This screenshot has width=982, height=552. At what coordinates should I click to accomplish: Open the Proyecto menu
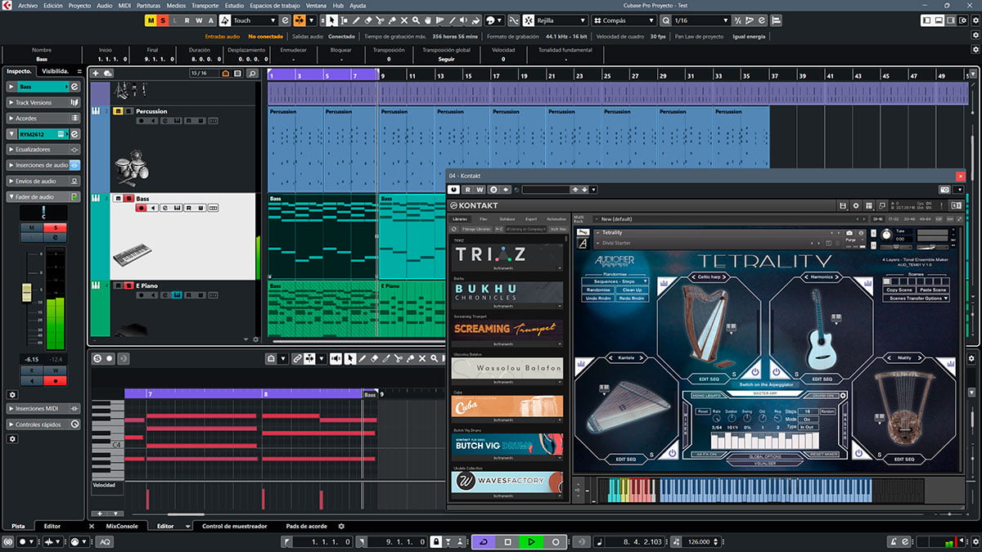(x=79, y=5)
